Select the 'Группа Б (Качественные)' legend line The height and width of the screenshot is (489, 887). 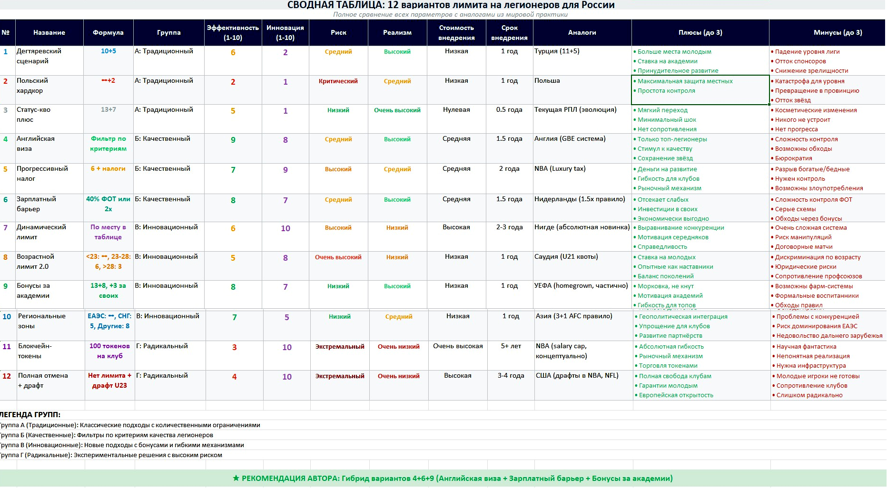point(107,435)
